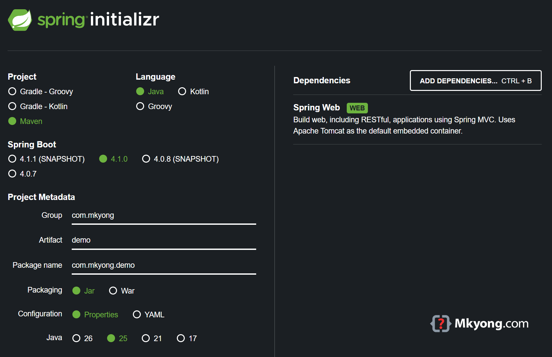The height and width of the screenshot is (357, 552).
Task: Select Gradle - Groovy project type
Action: (41, 92)
